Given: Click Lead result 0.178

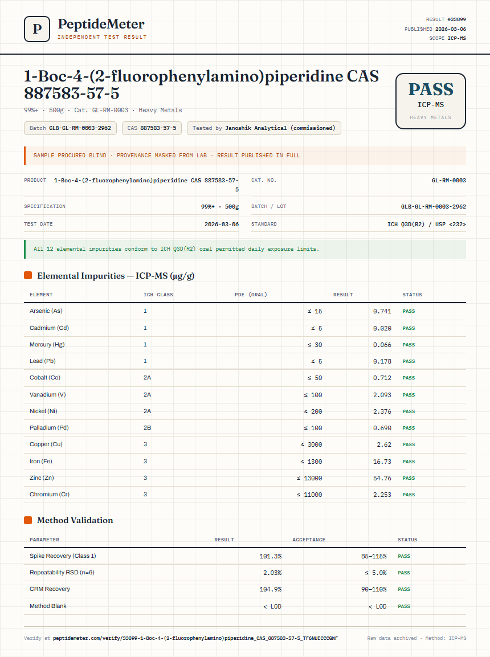Looking at the screenshot, I should tap(382, 361).
